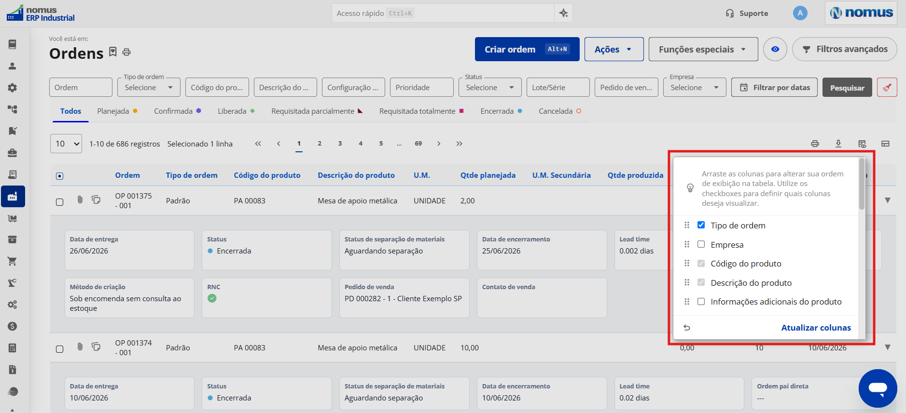Open the Suporte link

(x=747, y=13)
